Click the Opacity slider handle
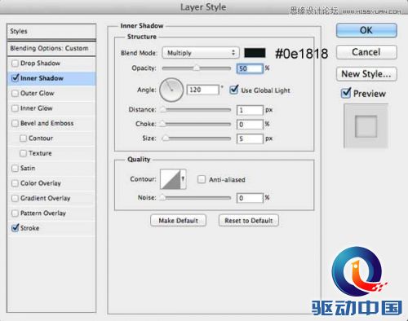This screenshot has width=408, height=321. click(x=196, y=68)
